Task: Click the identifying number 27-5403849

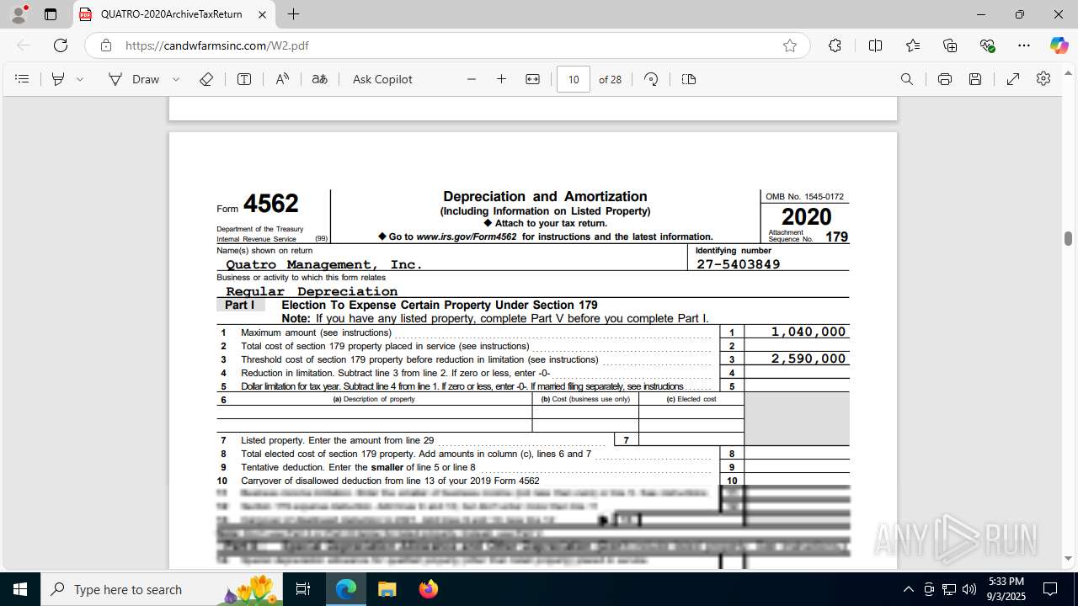Action: (739, 264)
